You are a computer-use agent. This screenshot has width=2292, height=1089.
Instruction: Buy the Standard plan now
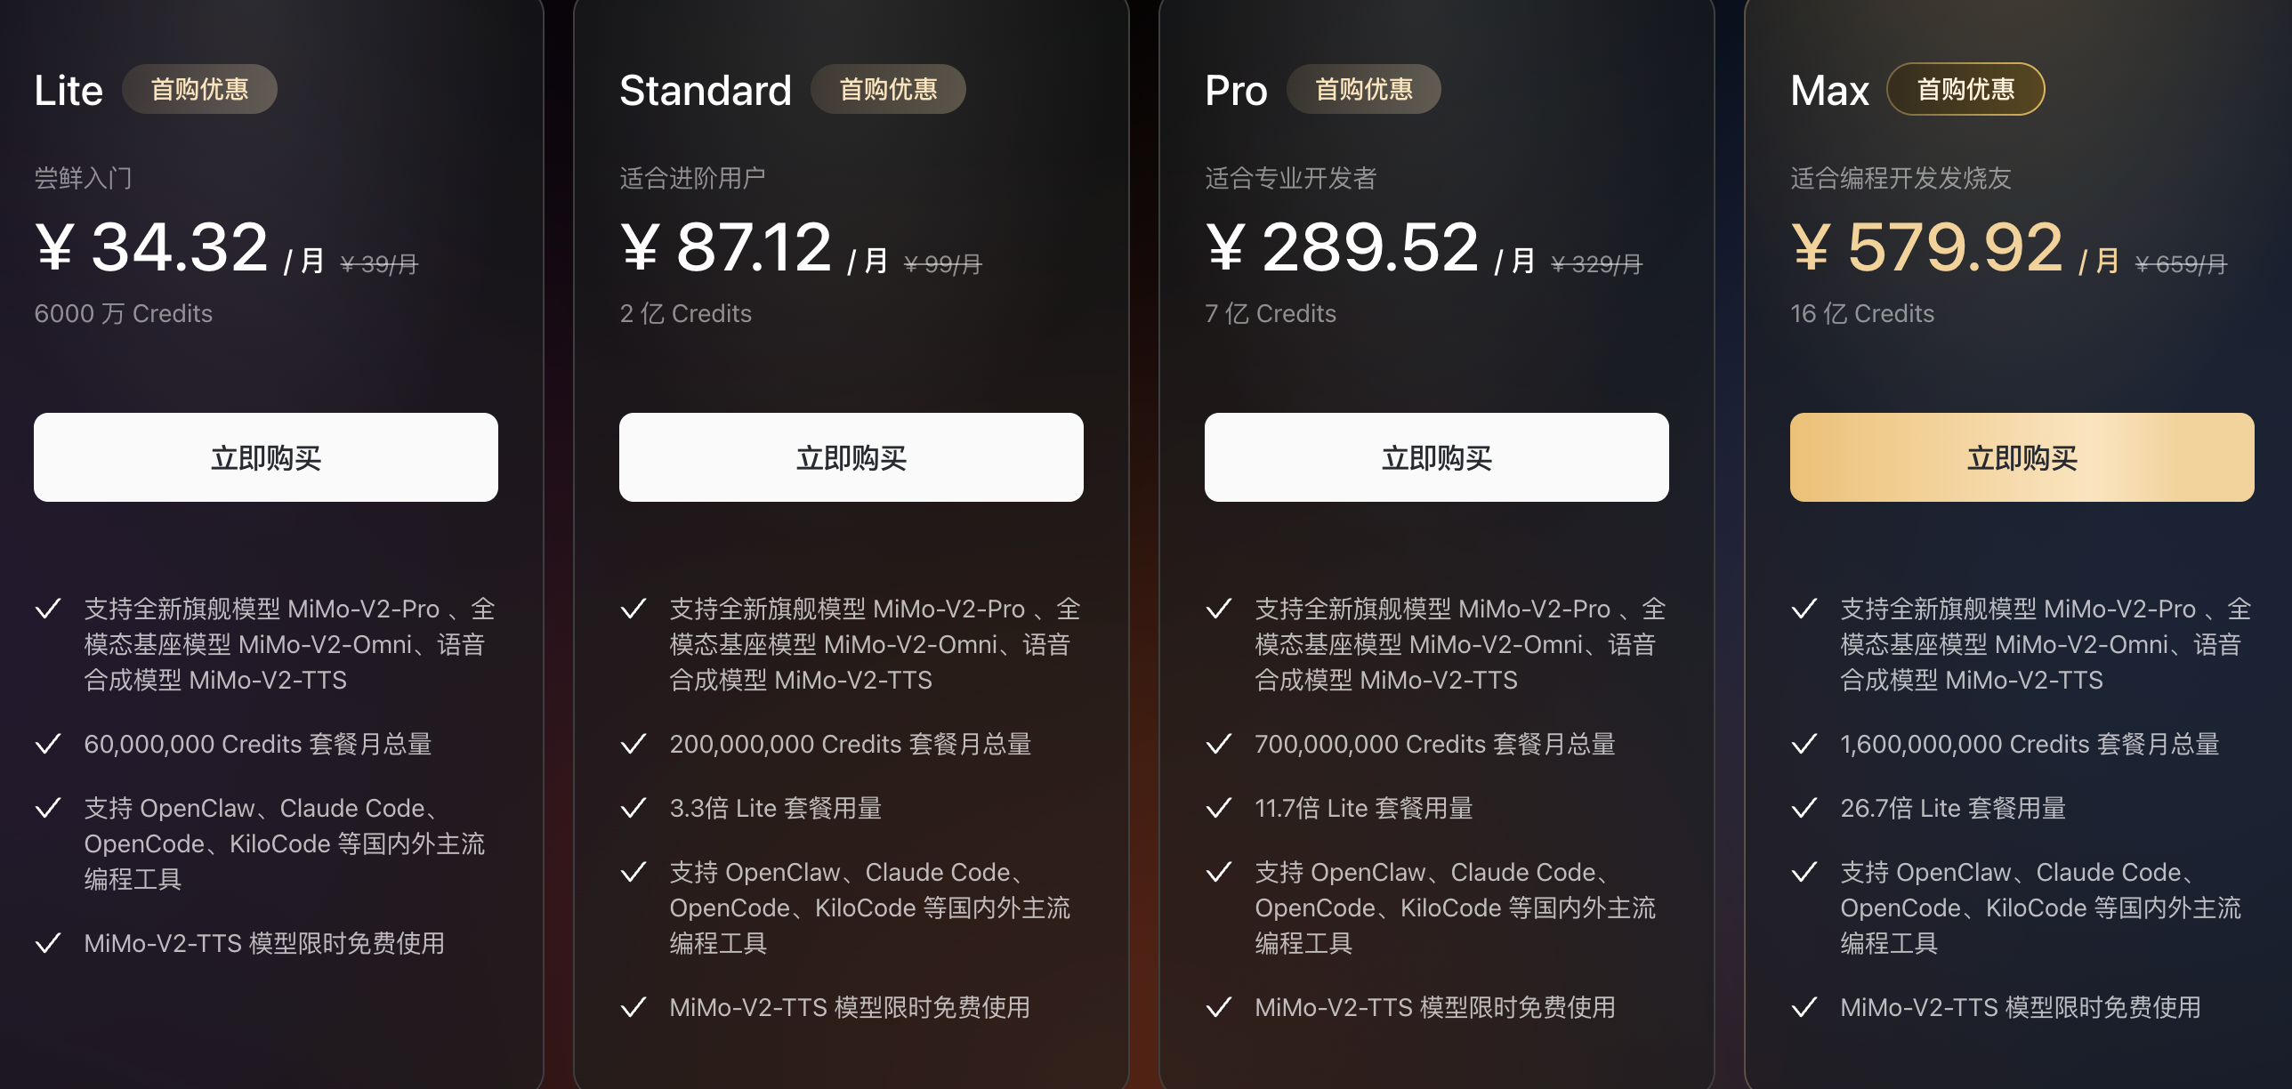click(x=851, y=457)
